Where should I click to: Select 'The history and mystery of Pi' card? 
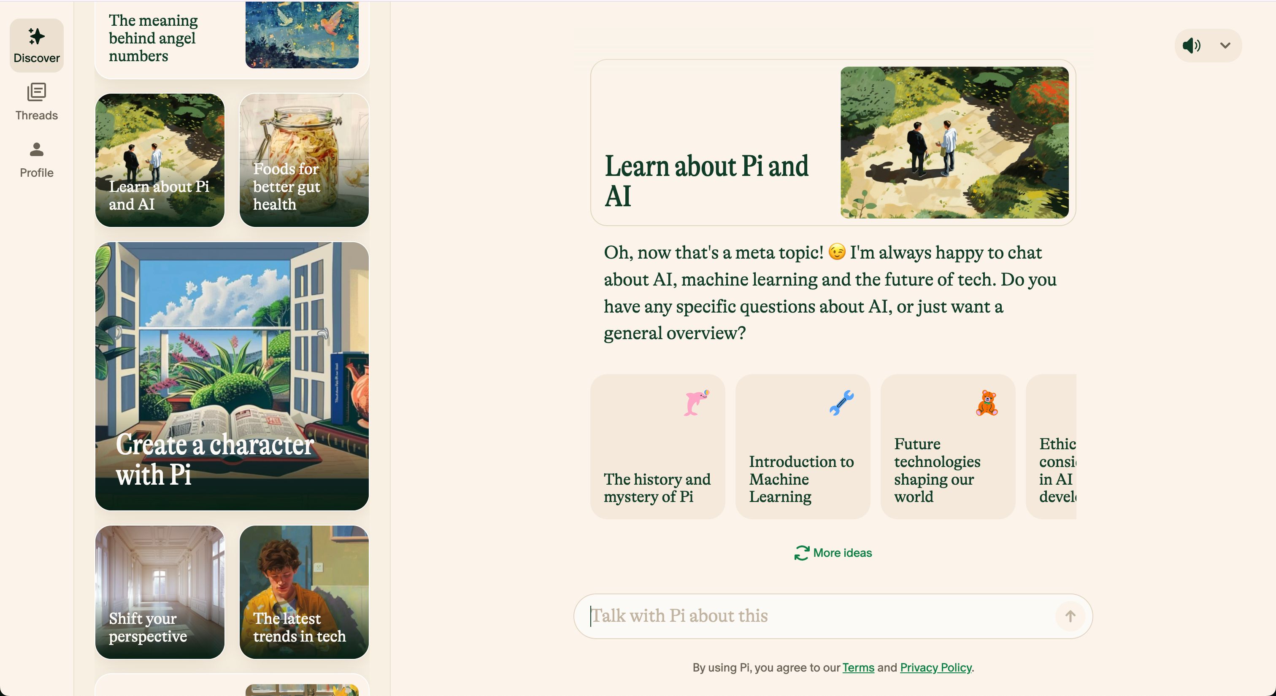657,447
